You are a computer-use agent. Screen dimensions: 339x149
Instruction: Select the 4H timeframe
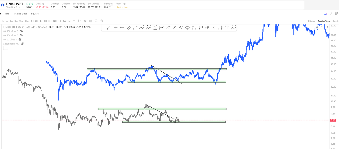pyautogui.click(x=41, y=21)
